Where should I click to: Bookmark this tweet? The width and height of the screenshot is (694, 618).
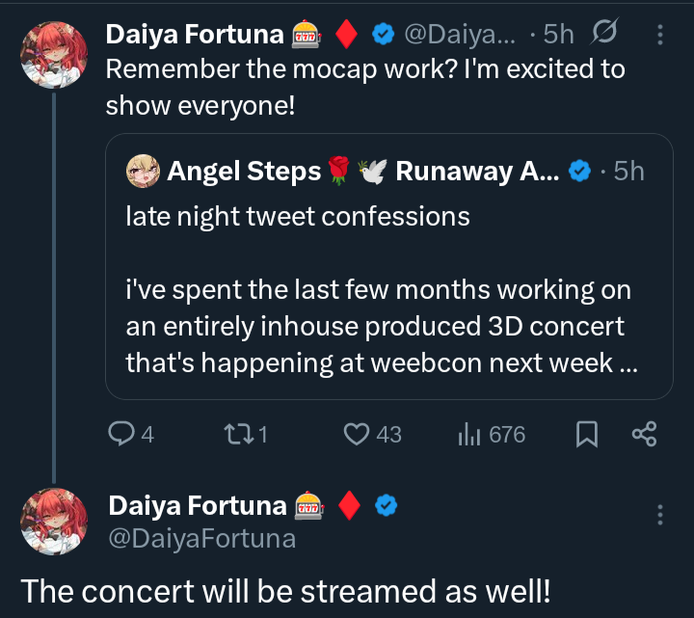tap(586, 435)
